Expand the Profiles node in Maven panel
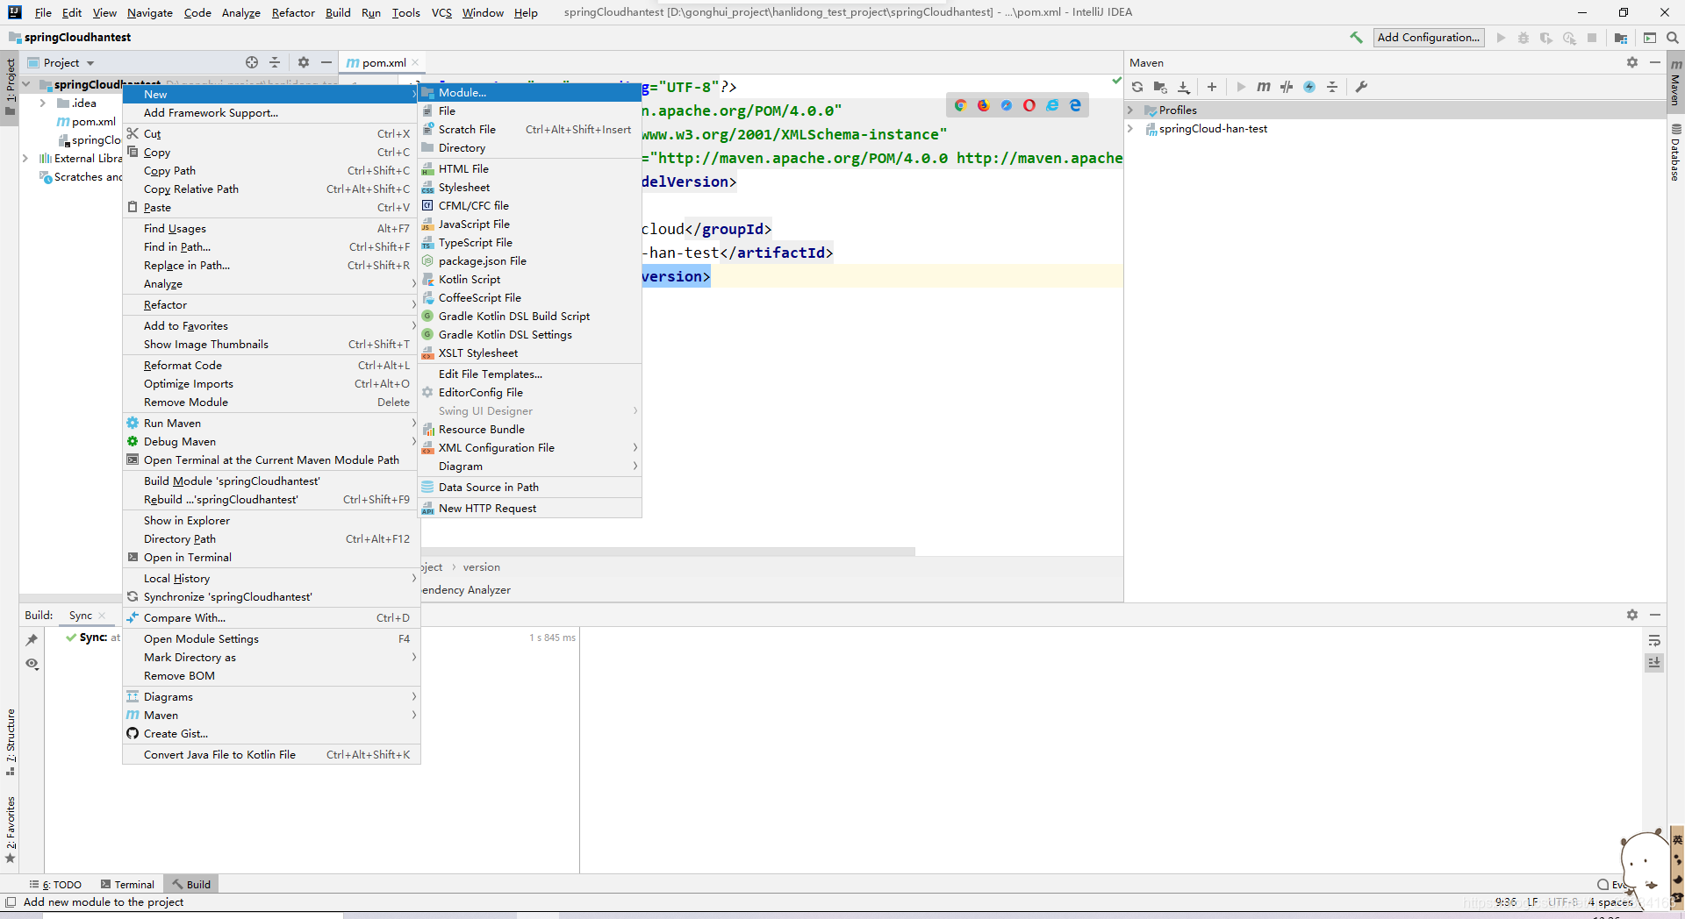Image resolution: width=1685 pixels, height=919 pixels. (1130, 110)
